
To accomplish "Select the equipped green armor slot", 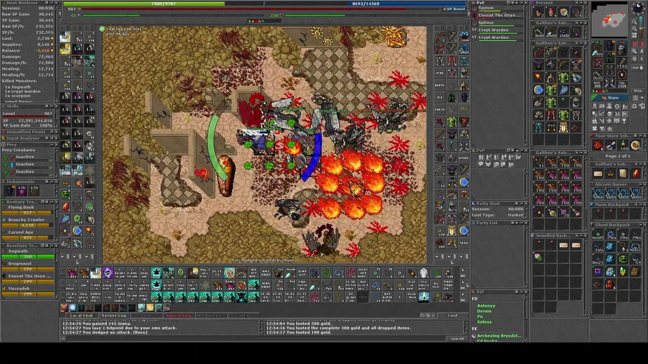I will click(610, 58).
